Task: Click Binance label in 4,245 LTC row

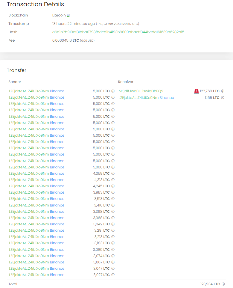Action: click(57, 186)
